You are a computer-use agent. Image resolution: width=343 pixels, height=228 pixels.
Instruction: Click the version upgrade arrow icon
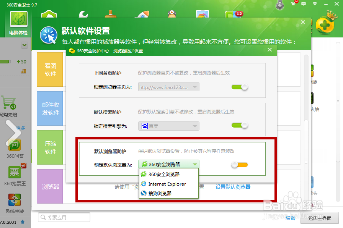point(23,222)
